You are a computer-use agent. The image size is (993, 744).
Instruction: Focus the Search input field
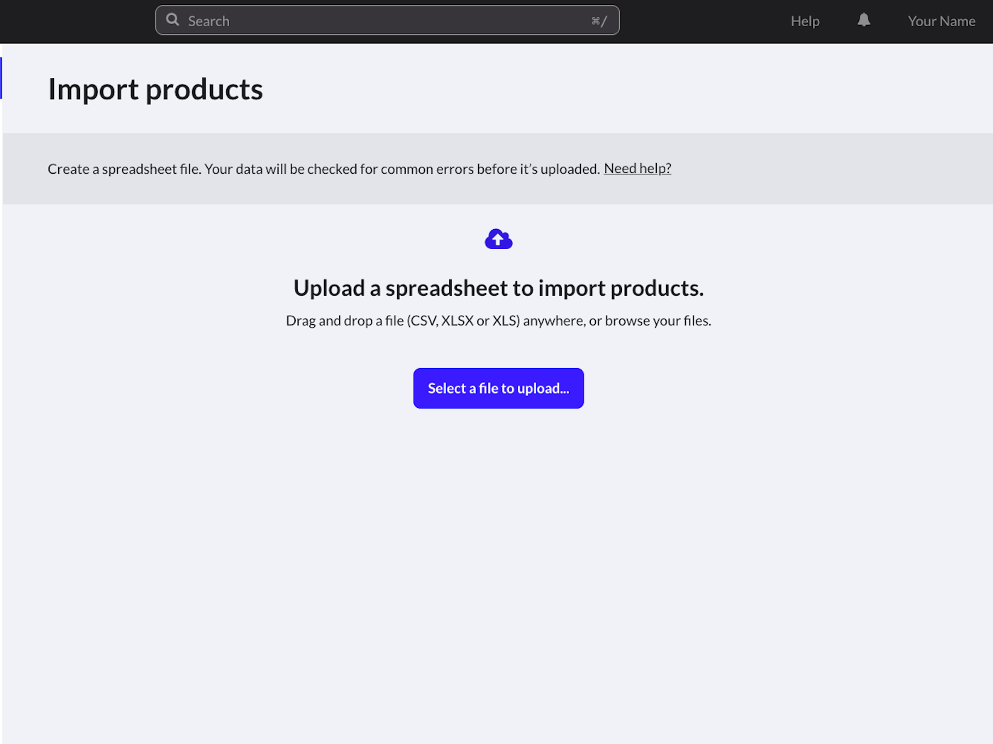[x=387, y=21]
